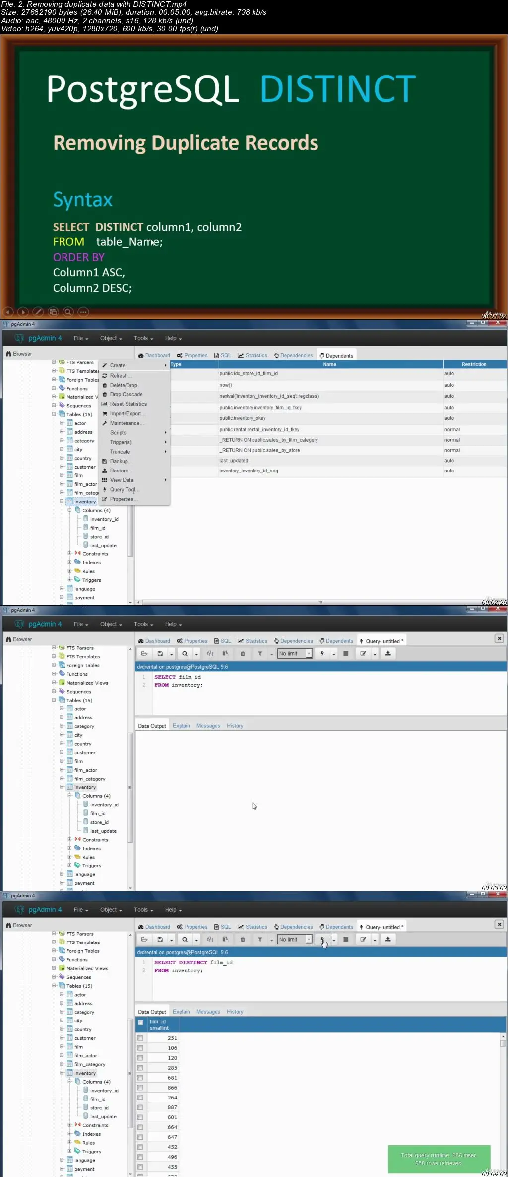Click trash Delete icon in DISTINCT query toolbar
Viewport: 508px width, 1177px height.
coord(243,939)
